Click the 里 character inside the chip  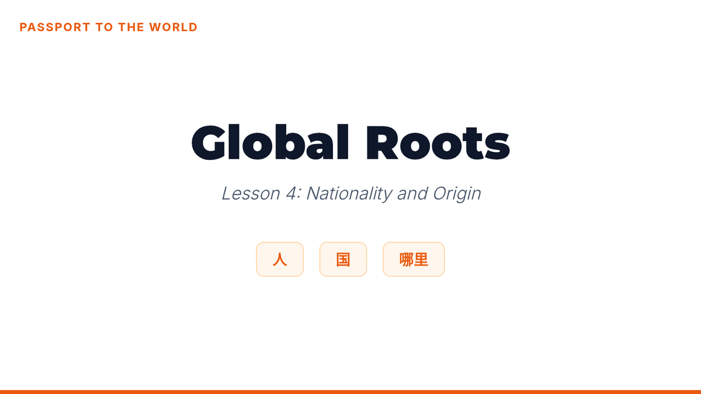click(421, 259)
